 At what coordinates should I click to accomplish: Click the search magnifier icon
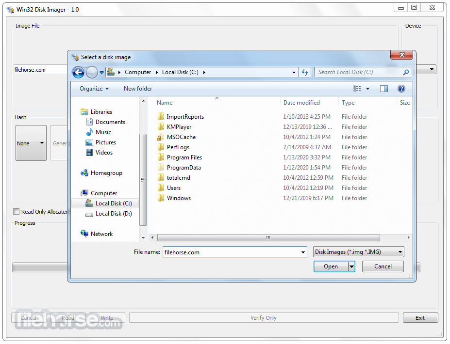coord(406,73)
